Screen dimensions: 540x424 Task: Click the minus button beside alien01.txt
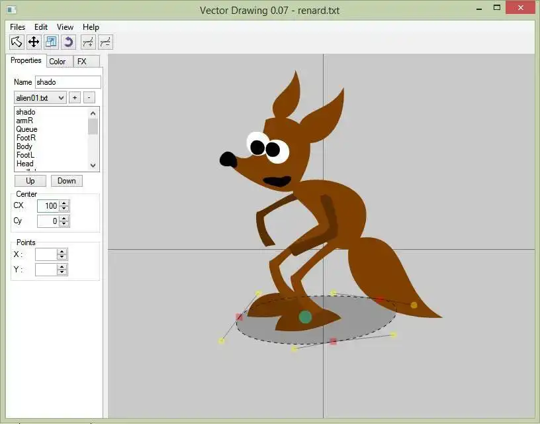[89, 98]
